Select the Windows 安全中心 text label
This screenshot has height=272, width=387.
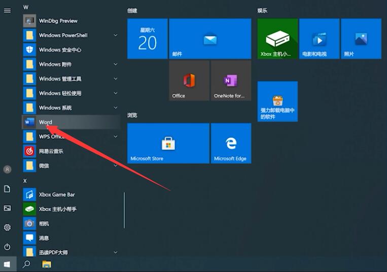point(60,50)
